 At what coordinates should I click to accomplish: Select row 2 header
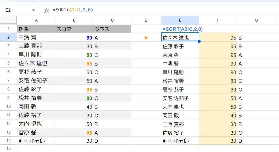click(x=8, y=37)
